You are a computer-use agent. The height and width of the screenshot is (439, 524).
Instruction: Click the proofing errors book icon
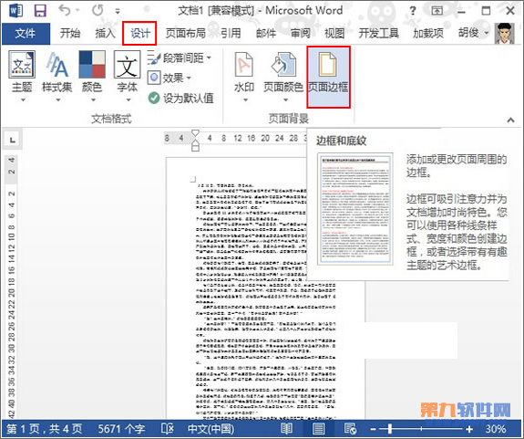pyautogui.click(x=167, y=429)
